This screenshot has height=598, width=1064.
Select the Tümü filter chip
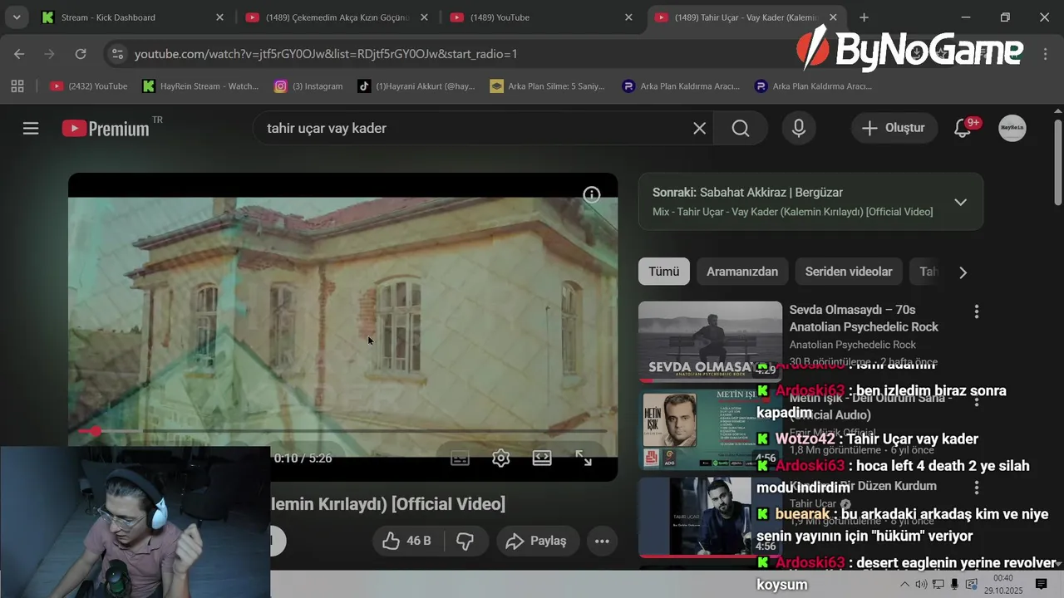664,272
